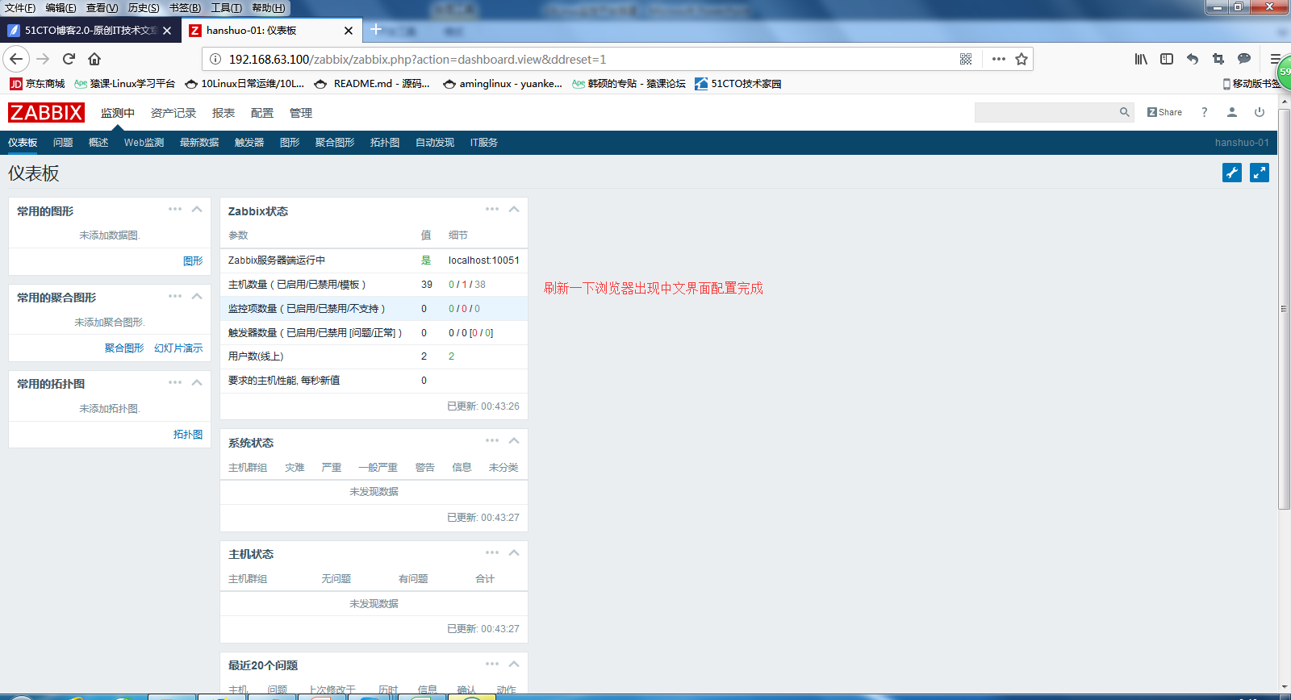Click the page vertical scrollbar
1291x700 pixels.
coord(1285,307)
